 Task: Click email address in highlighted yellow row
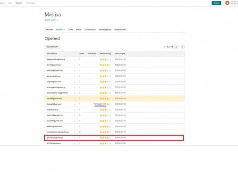(x=54, y=99)
